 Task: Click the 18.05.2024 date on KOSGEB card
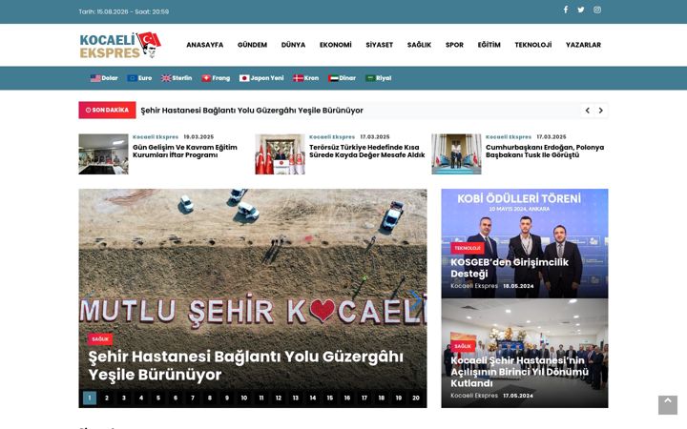pyautogui.click(x=518, y=286)
